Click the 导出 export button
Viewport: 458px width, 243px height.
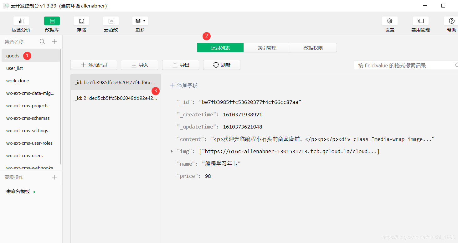pyautogui.click(x=181, y=65)
